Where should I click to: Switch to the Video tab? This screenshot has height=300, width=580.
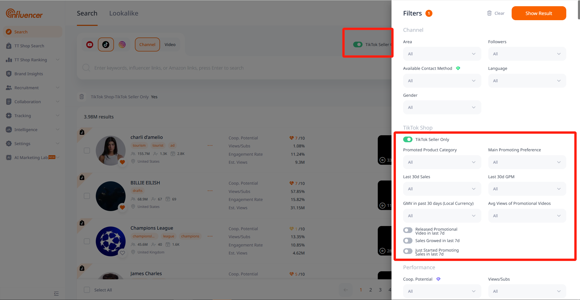click(x=170, y=44)
